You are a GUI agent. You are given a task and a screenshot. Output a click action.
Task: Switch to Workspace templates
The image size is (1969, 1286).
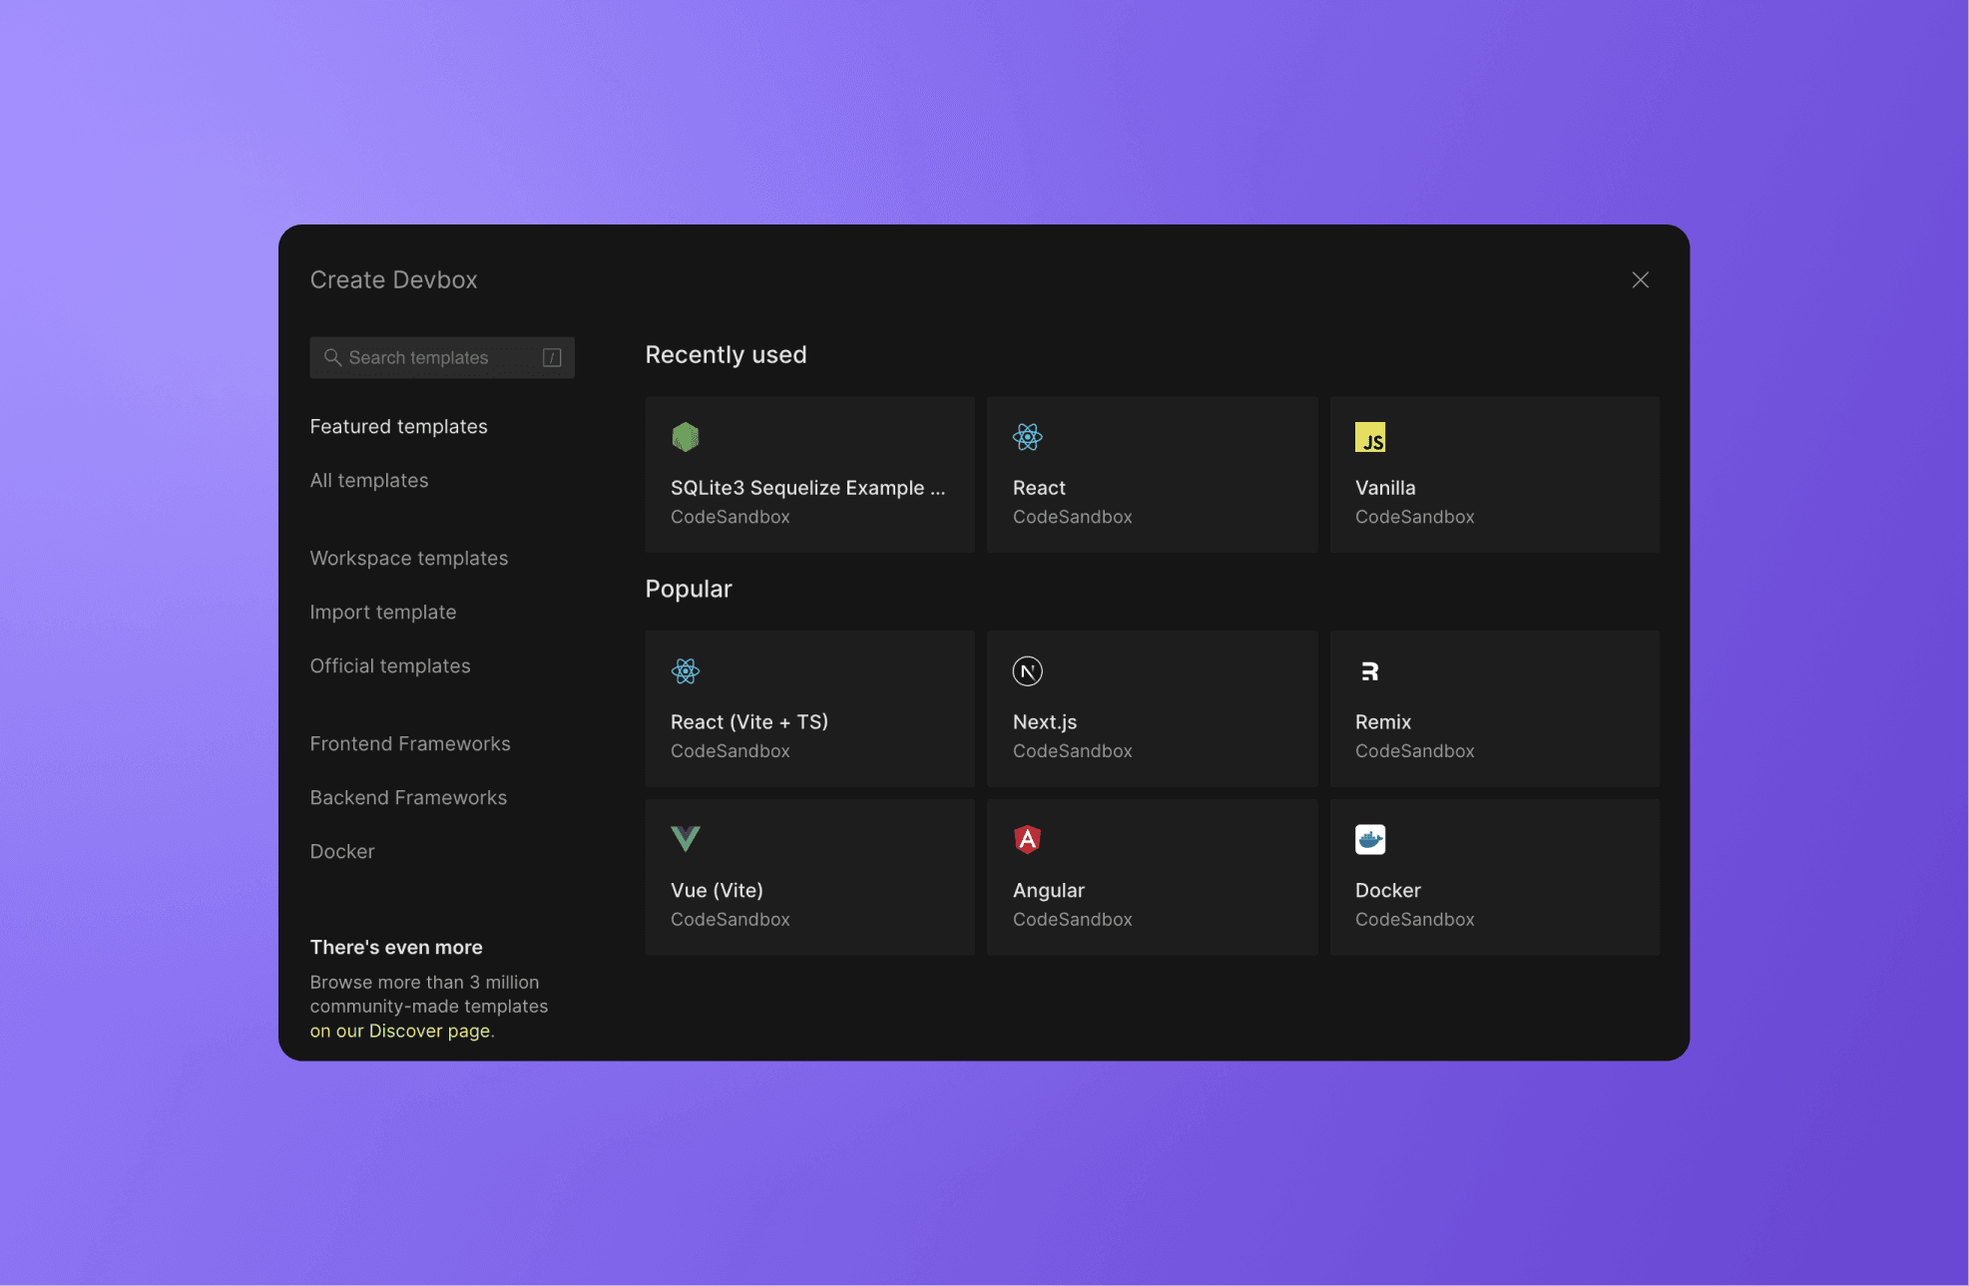(409, 558)
